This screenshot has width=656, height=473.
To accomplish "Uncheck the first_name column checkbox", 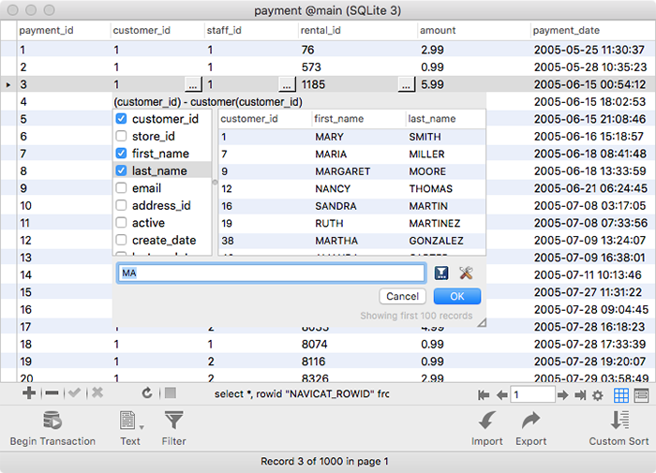I will click(x=121, y=154).
